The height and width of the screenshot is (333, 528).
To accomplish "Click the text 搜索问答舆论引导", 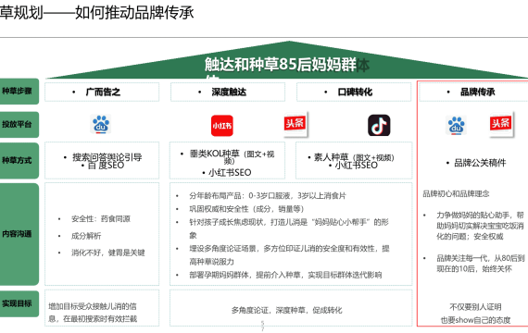I will 107,156.
